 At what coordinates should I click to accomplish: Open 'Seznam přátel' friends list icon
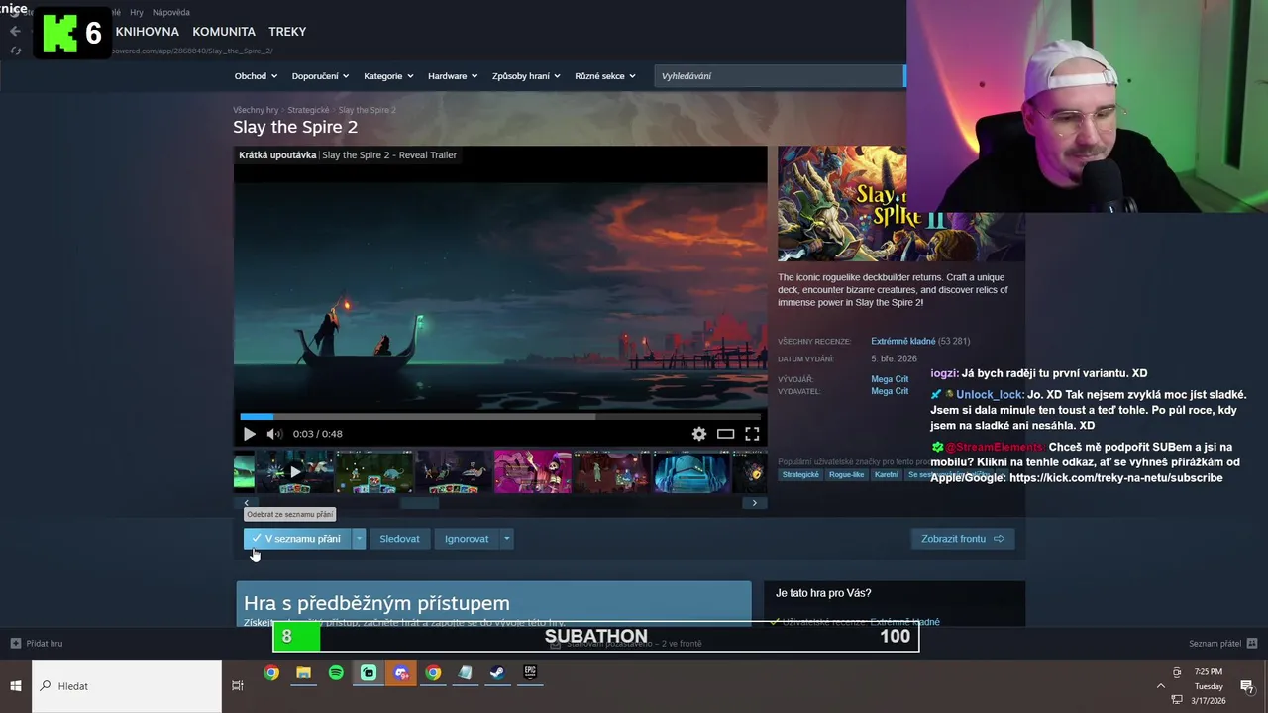pos(1252,644)
